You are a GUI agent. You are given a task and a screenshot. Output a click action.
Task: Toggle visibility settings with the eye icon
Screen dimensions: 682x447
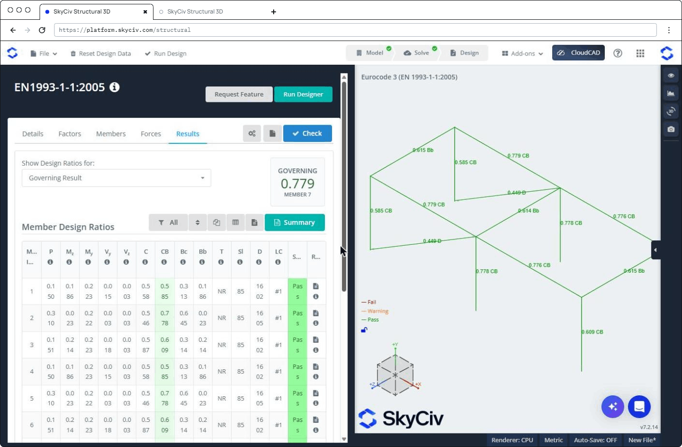671,75
